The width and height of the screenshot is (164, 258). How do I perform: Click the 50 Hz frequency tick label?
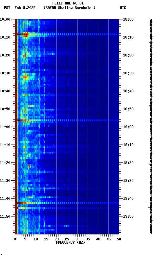tap(119, 239)
